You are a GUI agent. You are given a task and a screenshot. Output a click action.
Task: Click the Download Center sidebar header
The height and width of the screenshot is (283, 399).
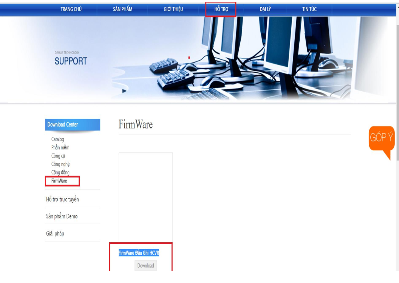pyautogui.click(x=73, y=125)
